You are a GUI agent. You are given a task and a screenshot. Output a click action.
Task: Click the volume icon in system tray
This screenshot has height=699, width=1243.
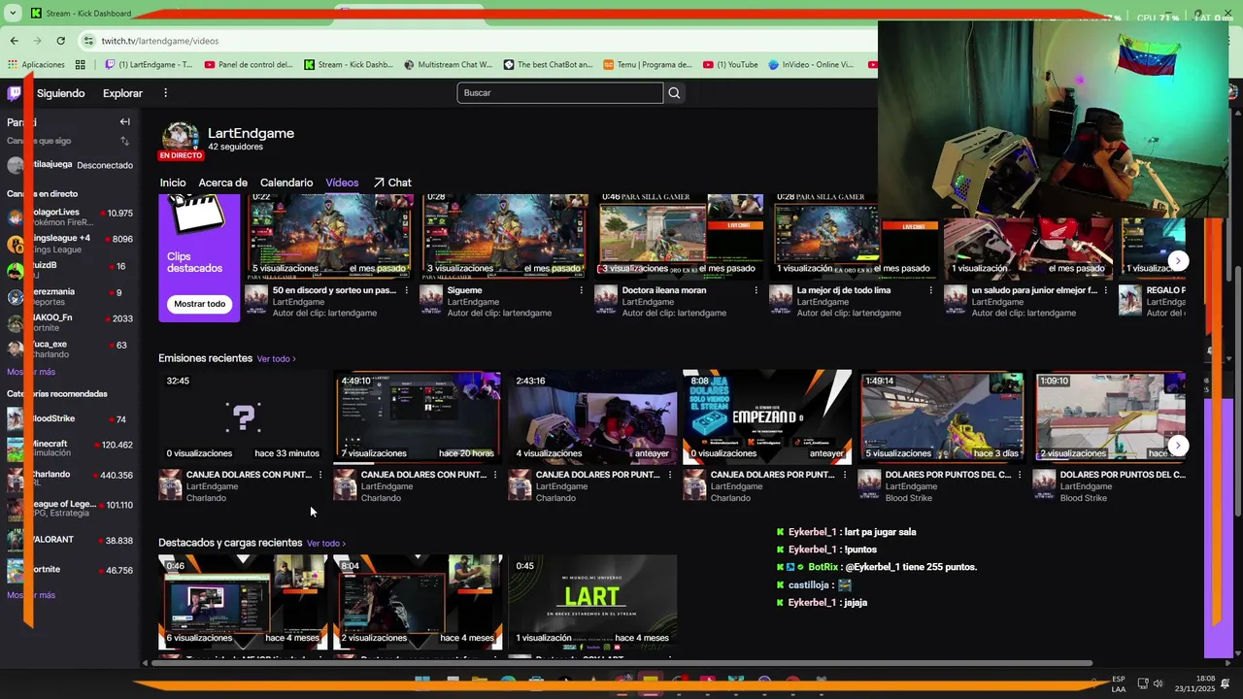(1158, 683)
